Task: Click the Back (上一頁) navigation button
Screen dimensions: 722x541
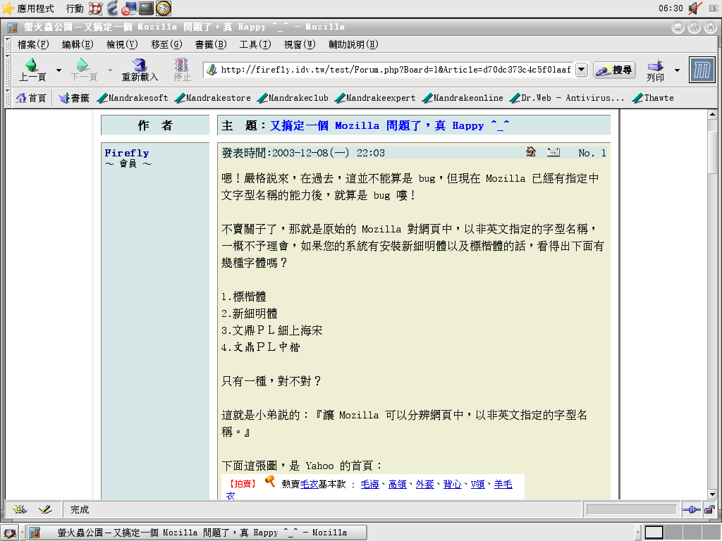Action: tap(32, 70)
